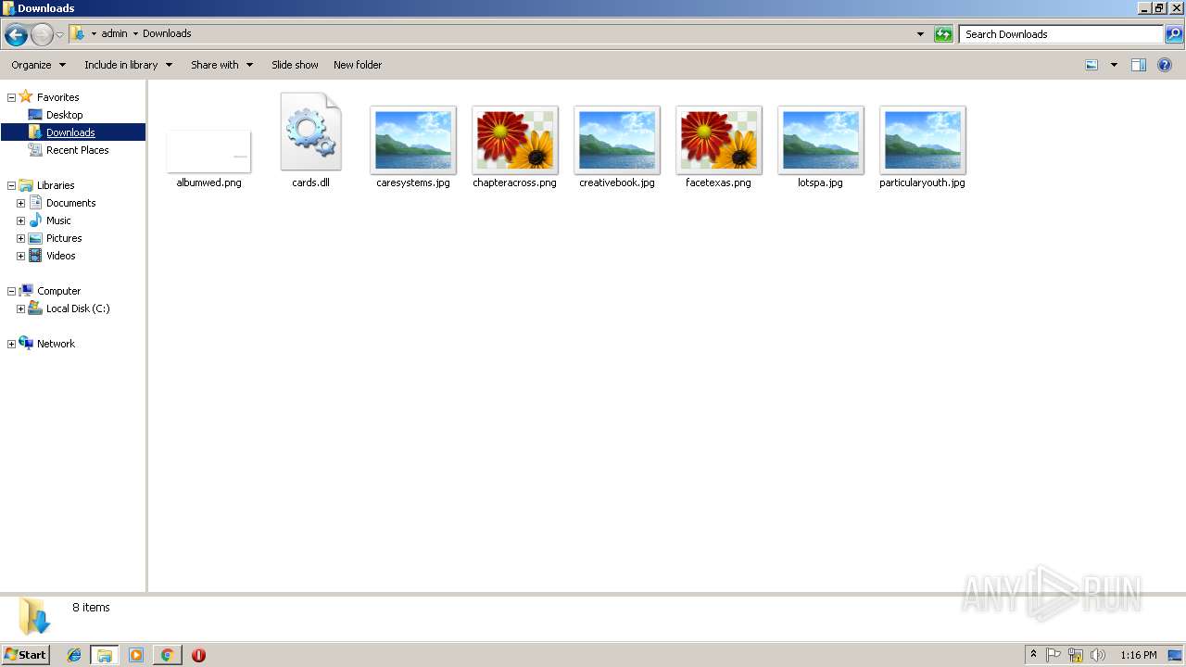Screen dimensions: 1186x667
Task: Expand Local Disk (C:)
Action: click(x=20, y=308)
